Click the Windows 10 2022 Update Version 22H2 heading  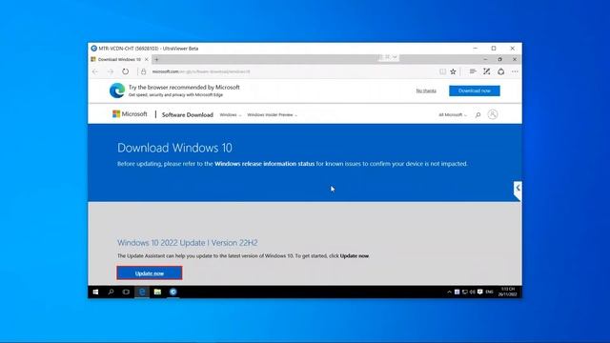[x=188, y=243]
